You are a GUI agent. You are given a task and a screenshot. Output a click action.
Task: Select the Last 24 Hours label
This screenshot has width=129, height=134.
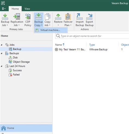(17, 66)
